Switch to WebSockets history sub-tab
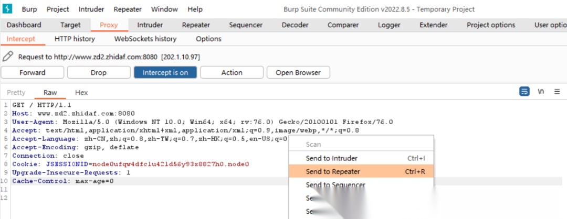567x219 pixels. point(145,39)
